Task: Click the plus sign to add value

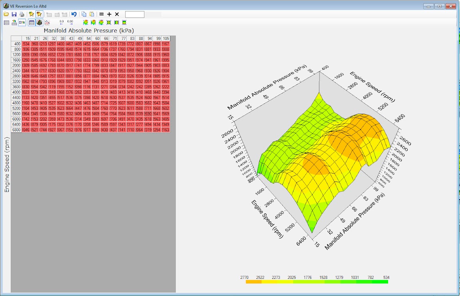Action: click(x=109, y=14)
